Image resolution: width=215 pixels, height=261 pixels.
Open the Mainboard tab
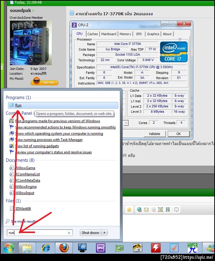(109, 34)
